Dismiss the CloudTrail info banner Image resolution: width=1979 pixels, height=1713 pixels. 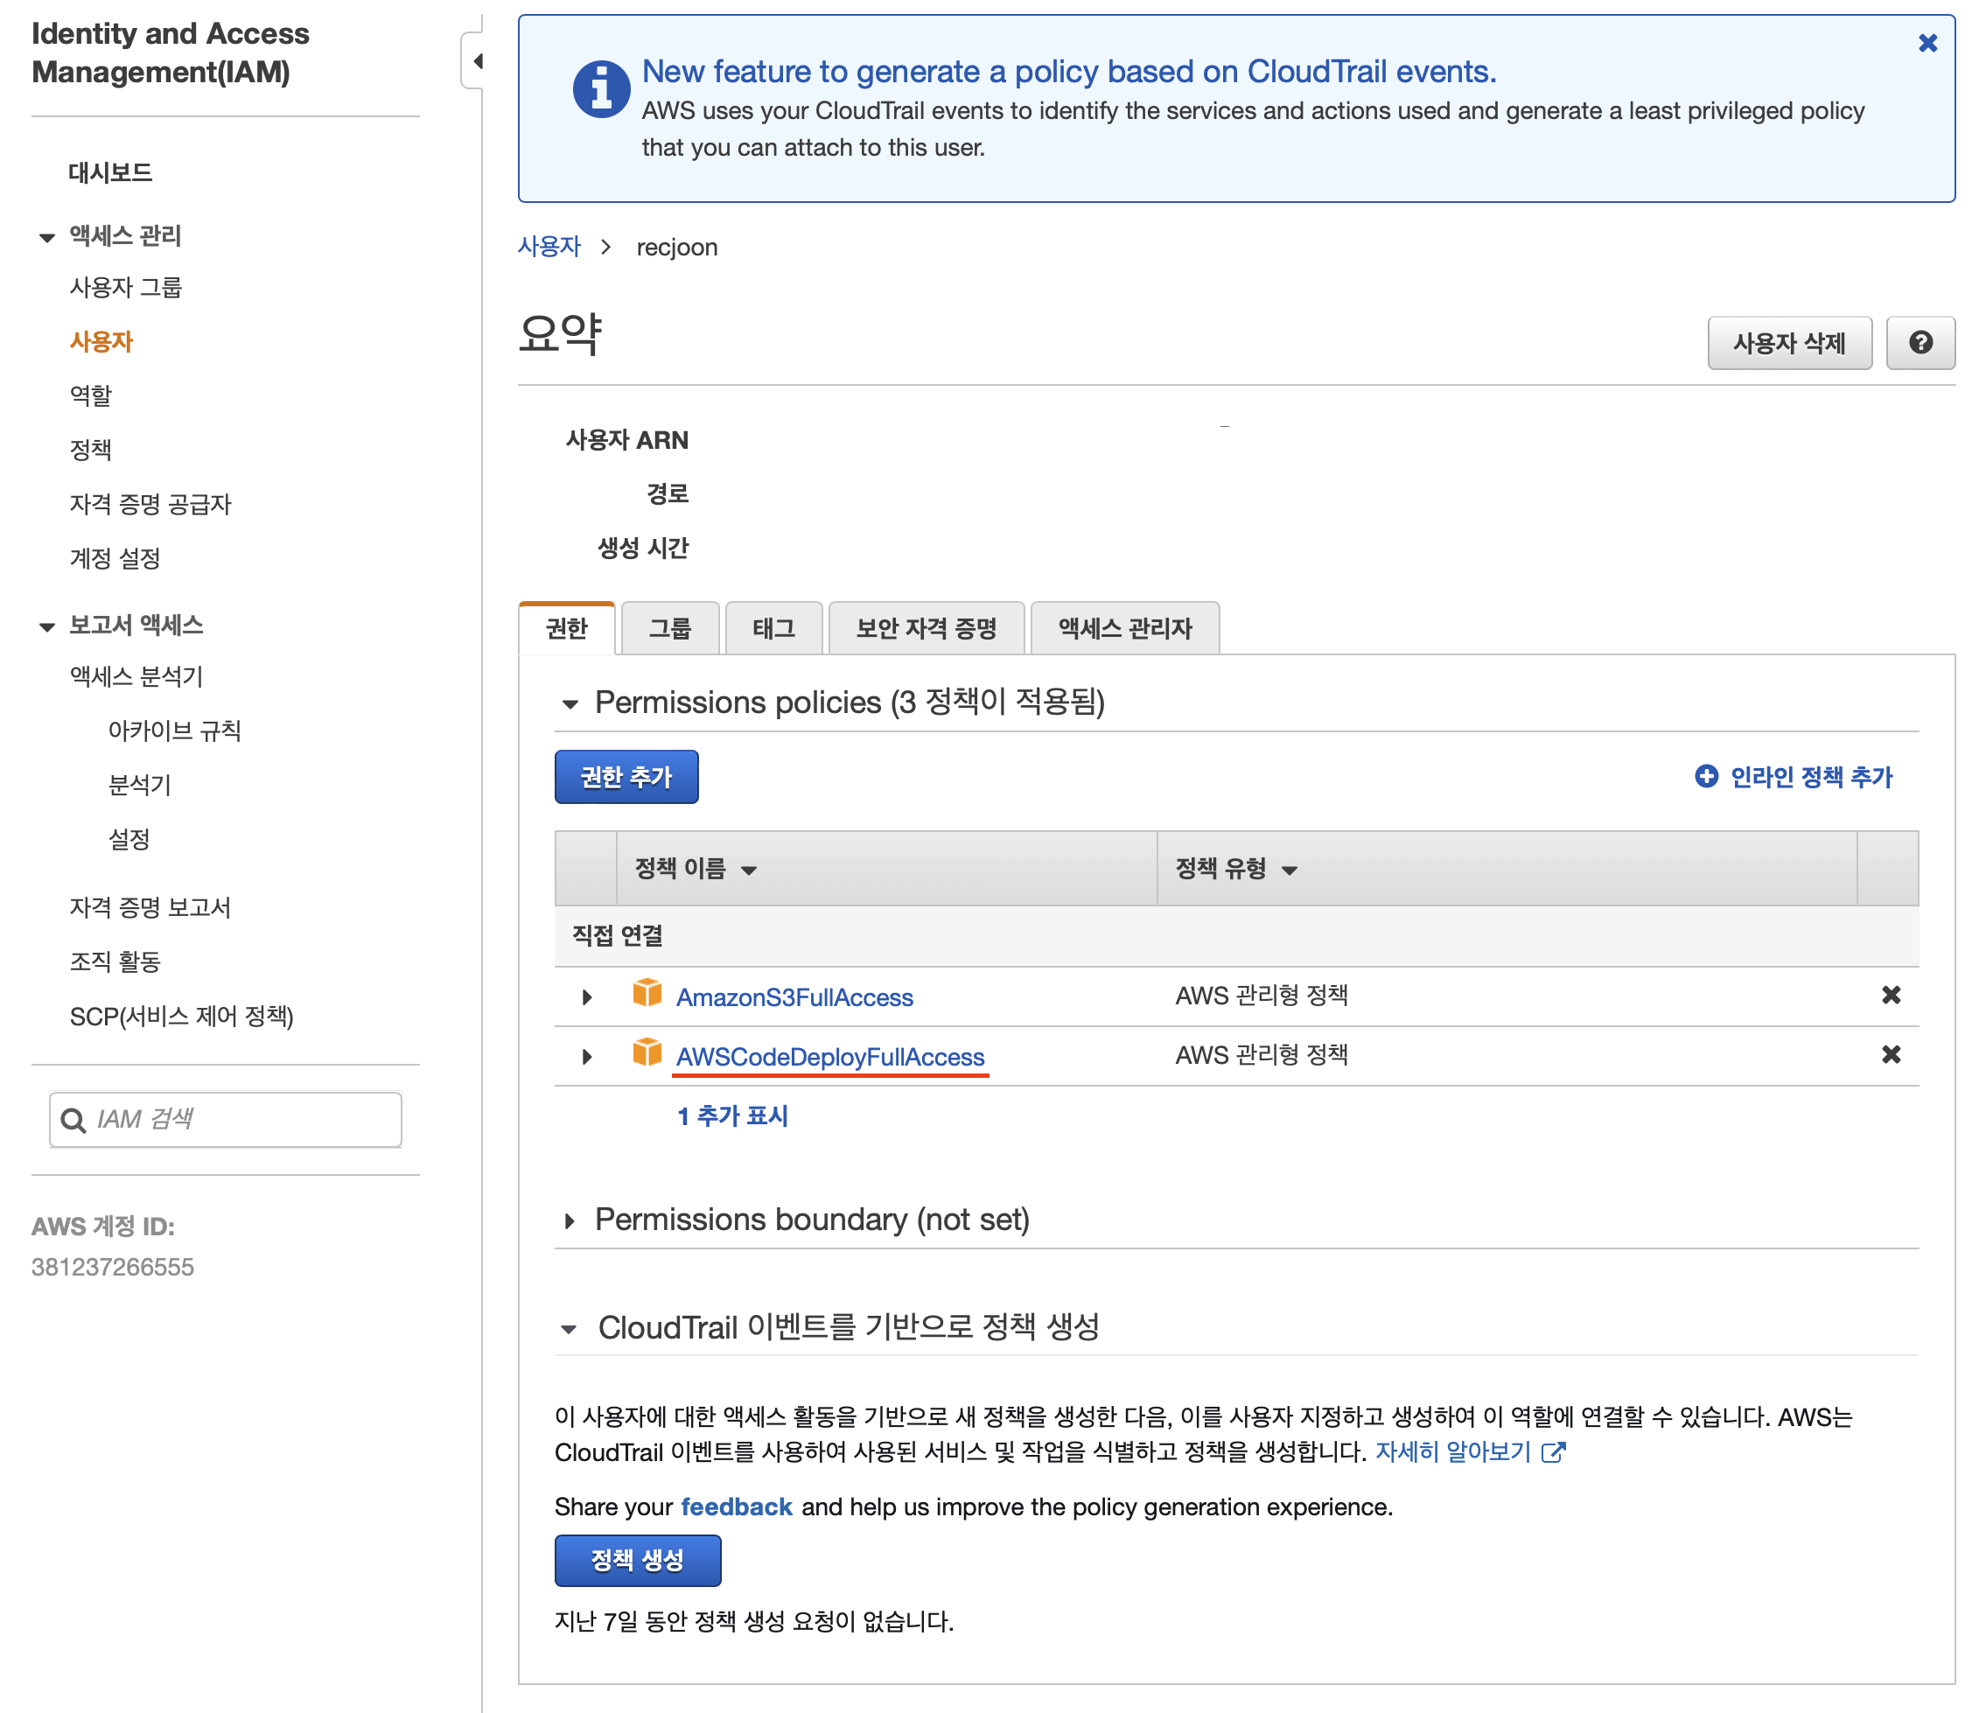pos(1927,43)
